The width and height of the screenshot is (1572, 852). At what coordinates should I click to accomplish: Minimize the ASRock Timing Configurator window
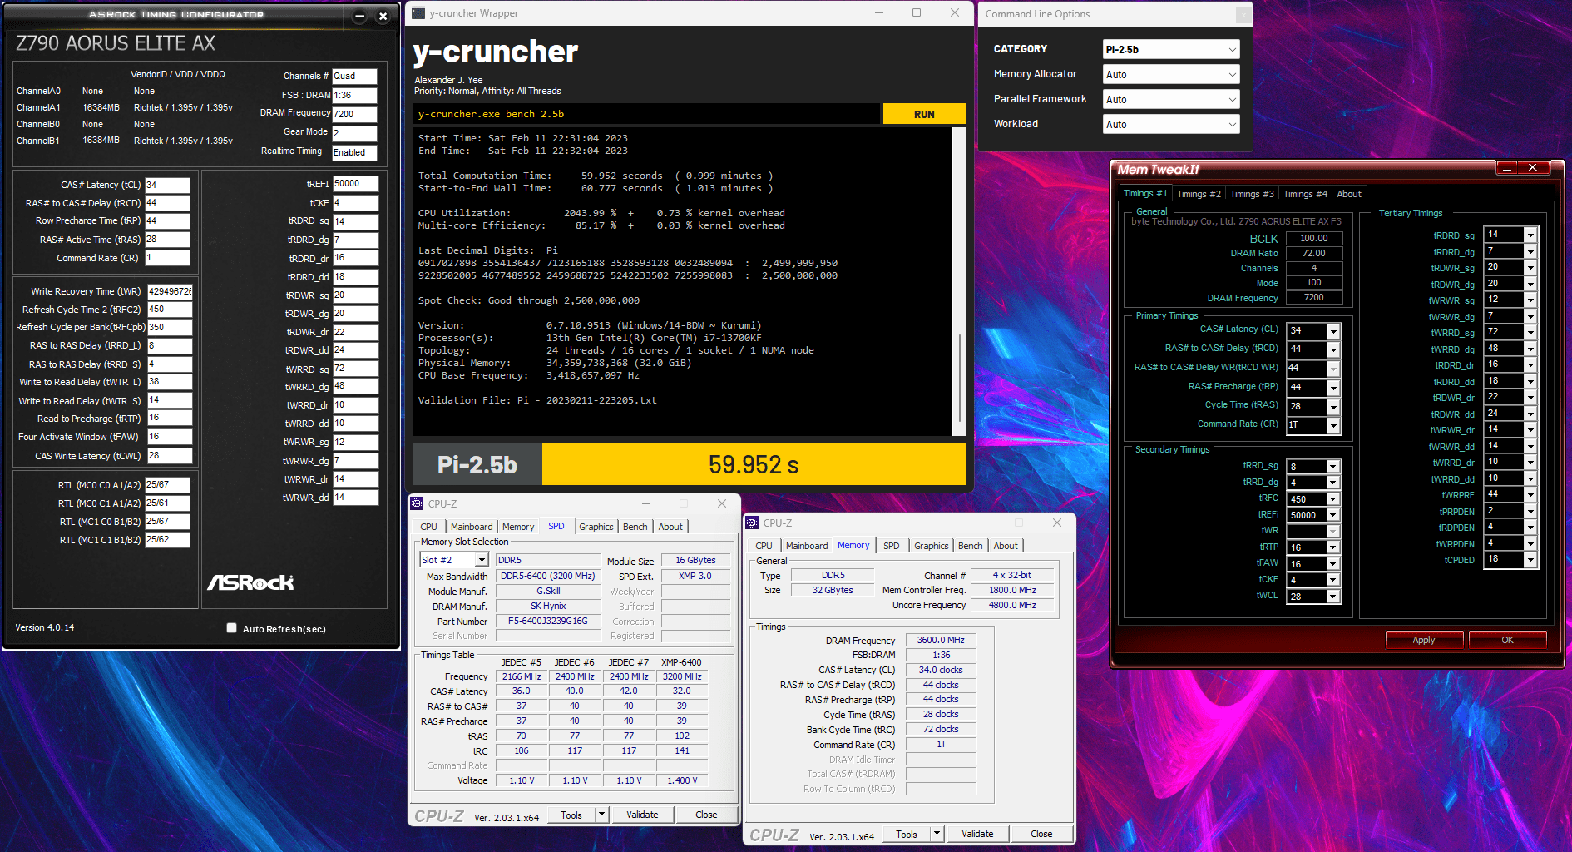pyautogui.click(x=359, y=16)
